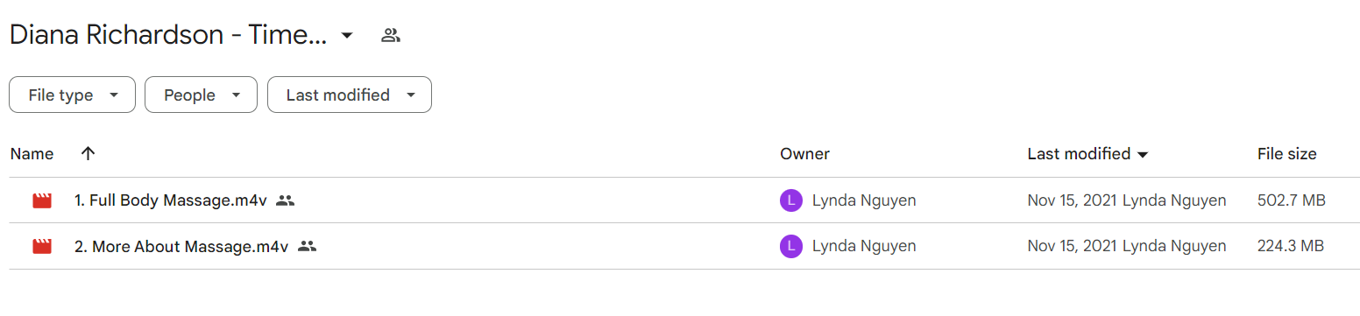The width and height of the screenshot is (1360, 316).
Task: Click the Owner column header
Action: click(x=804, y=154)
